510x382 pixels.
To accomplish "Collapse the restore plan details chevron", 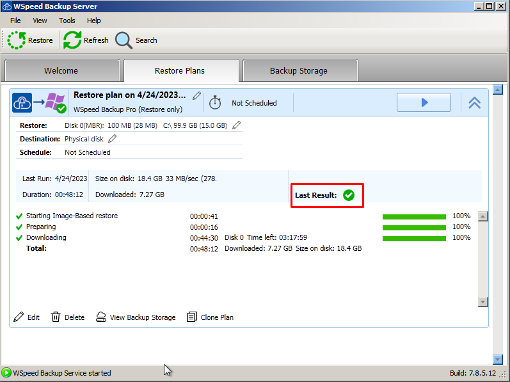I will (x=475, y=103).
